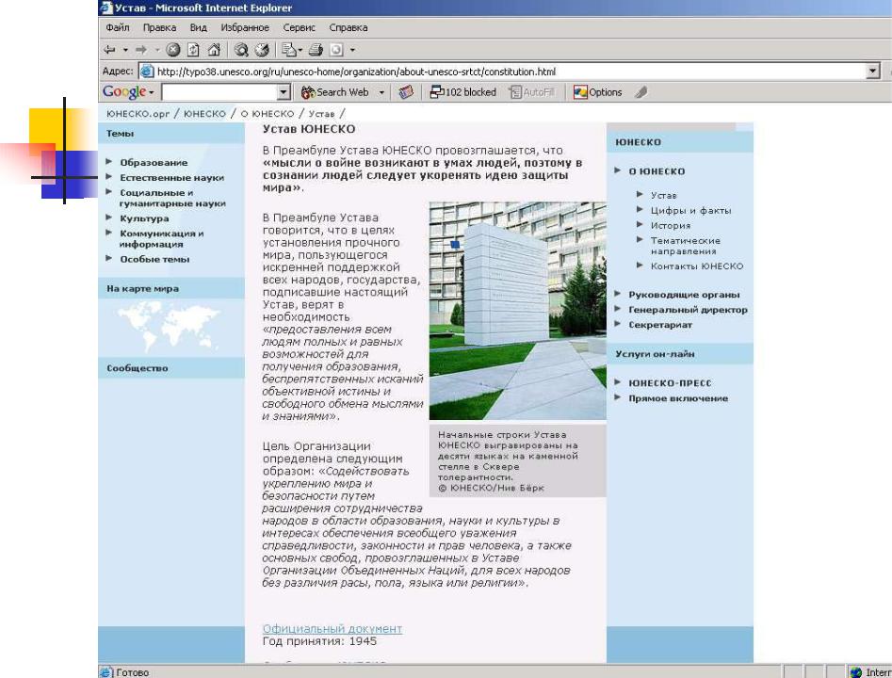Open the Файл menu
Image resolution: width=892 pixels, height=678 pixels.
click(x=117, y=27)
